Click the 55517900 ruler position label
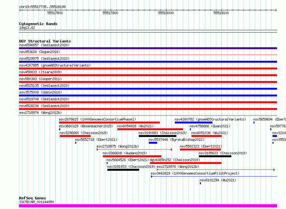 pyautogui.click(x=110, y=13)
